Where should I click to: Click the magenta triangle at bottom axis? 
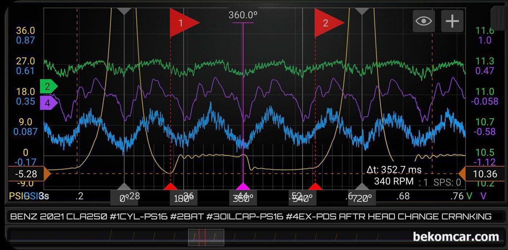click(243, 187)
